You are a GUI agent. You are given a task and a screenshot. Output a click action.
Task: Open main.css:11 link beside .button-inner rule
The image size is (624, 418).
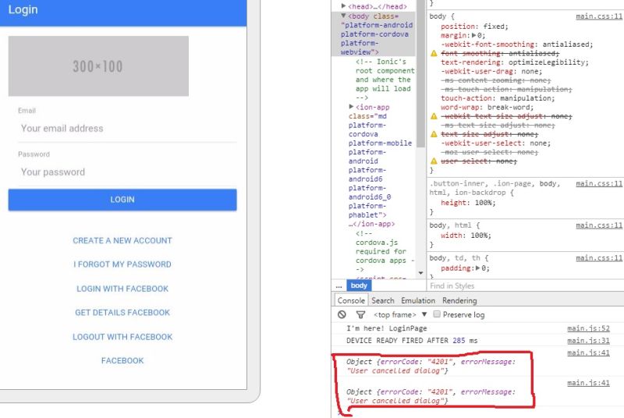click(599, 183)
